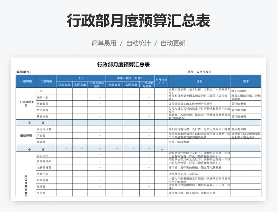This screenshot has width=277, height=212.
Task: Click the 五险一金 row label
Action: [x=42, y=97]
